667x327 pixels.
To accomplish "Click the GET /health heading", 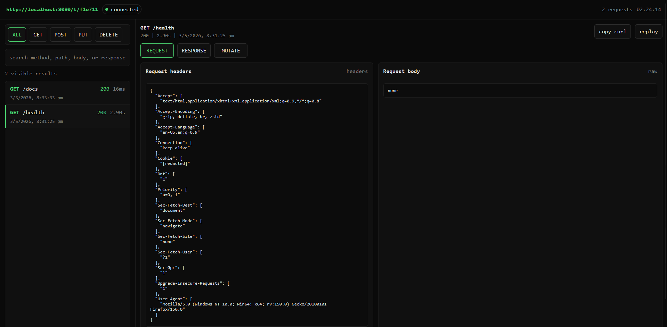I will point(157,28).
